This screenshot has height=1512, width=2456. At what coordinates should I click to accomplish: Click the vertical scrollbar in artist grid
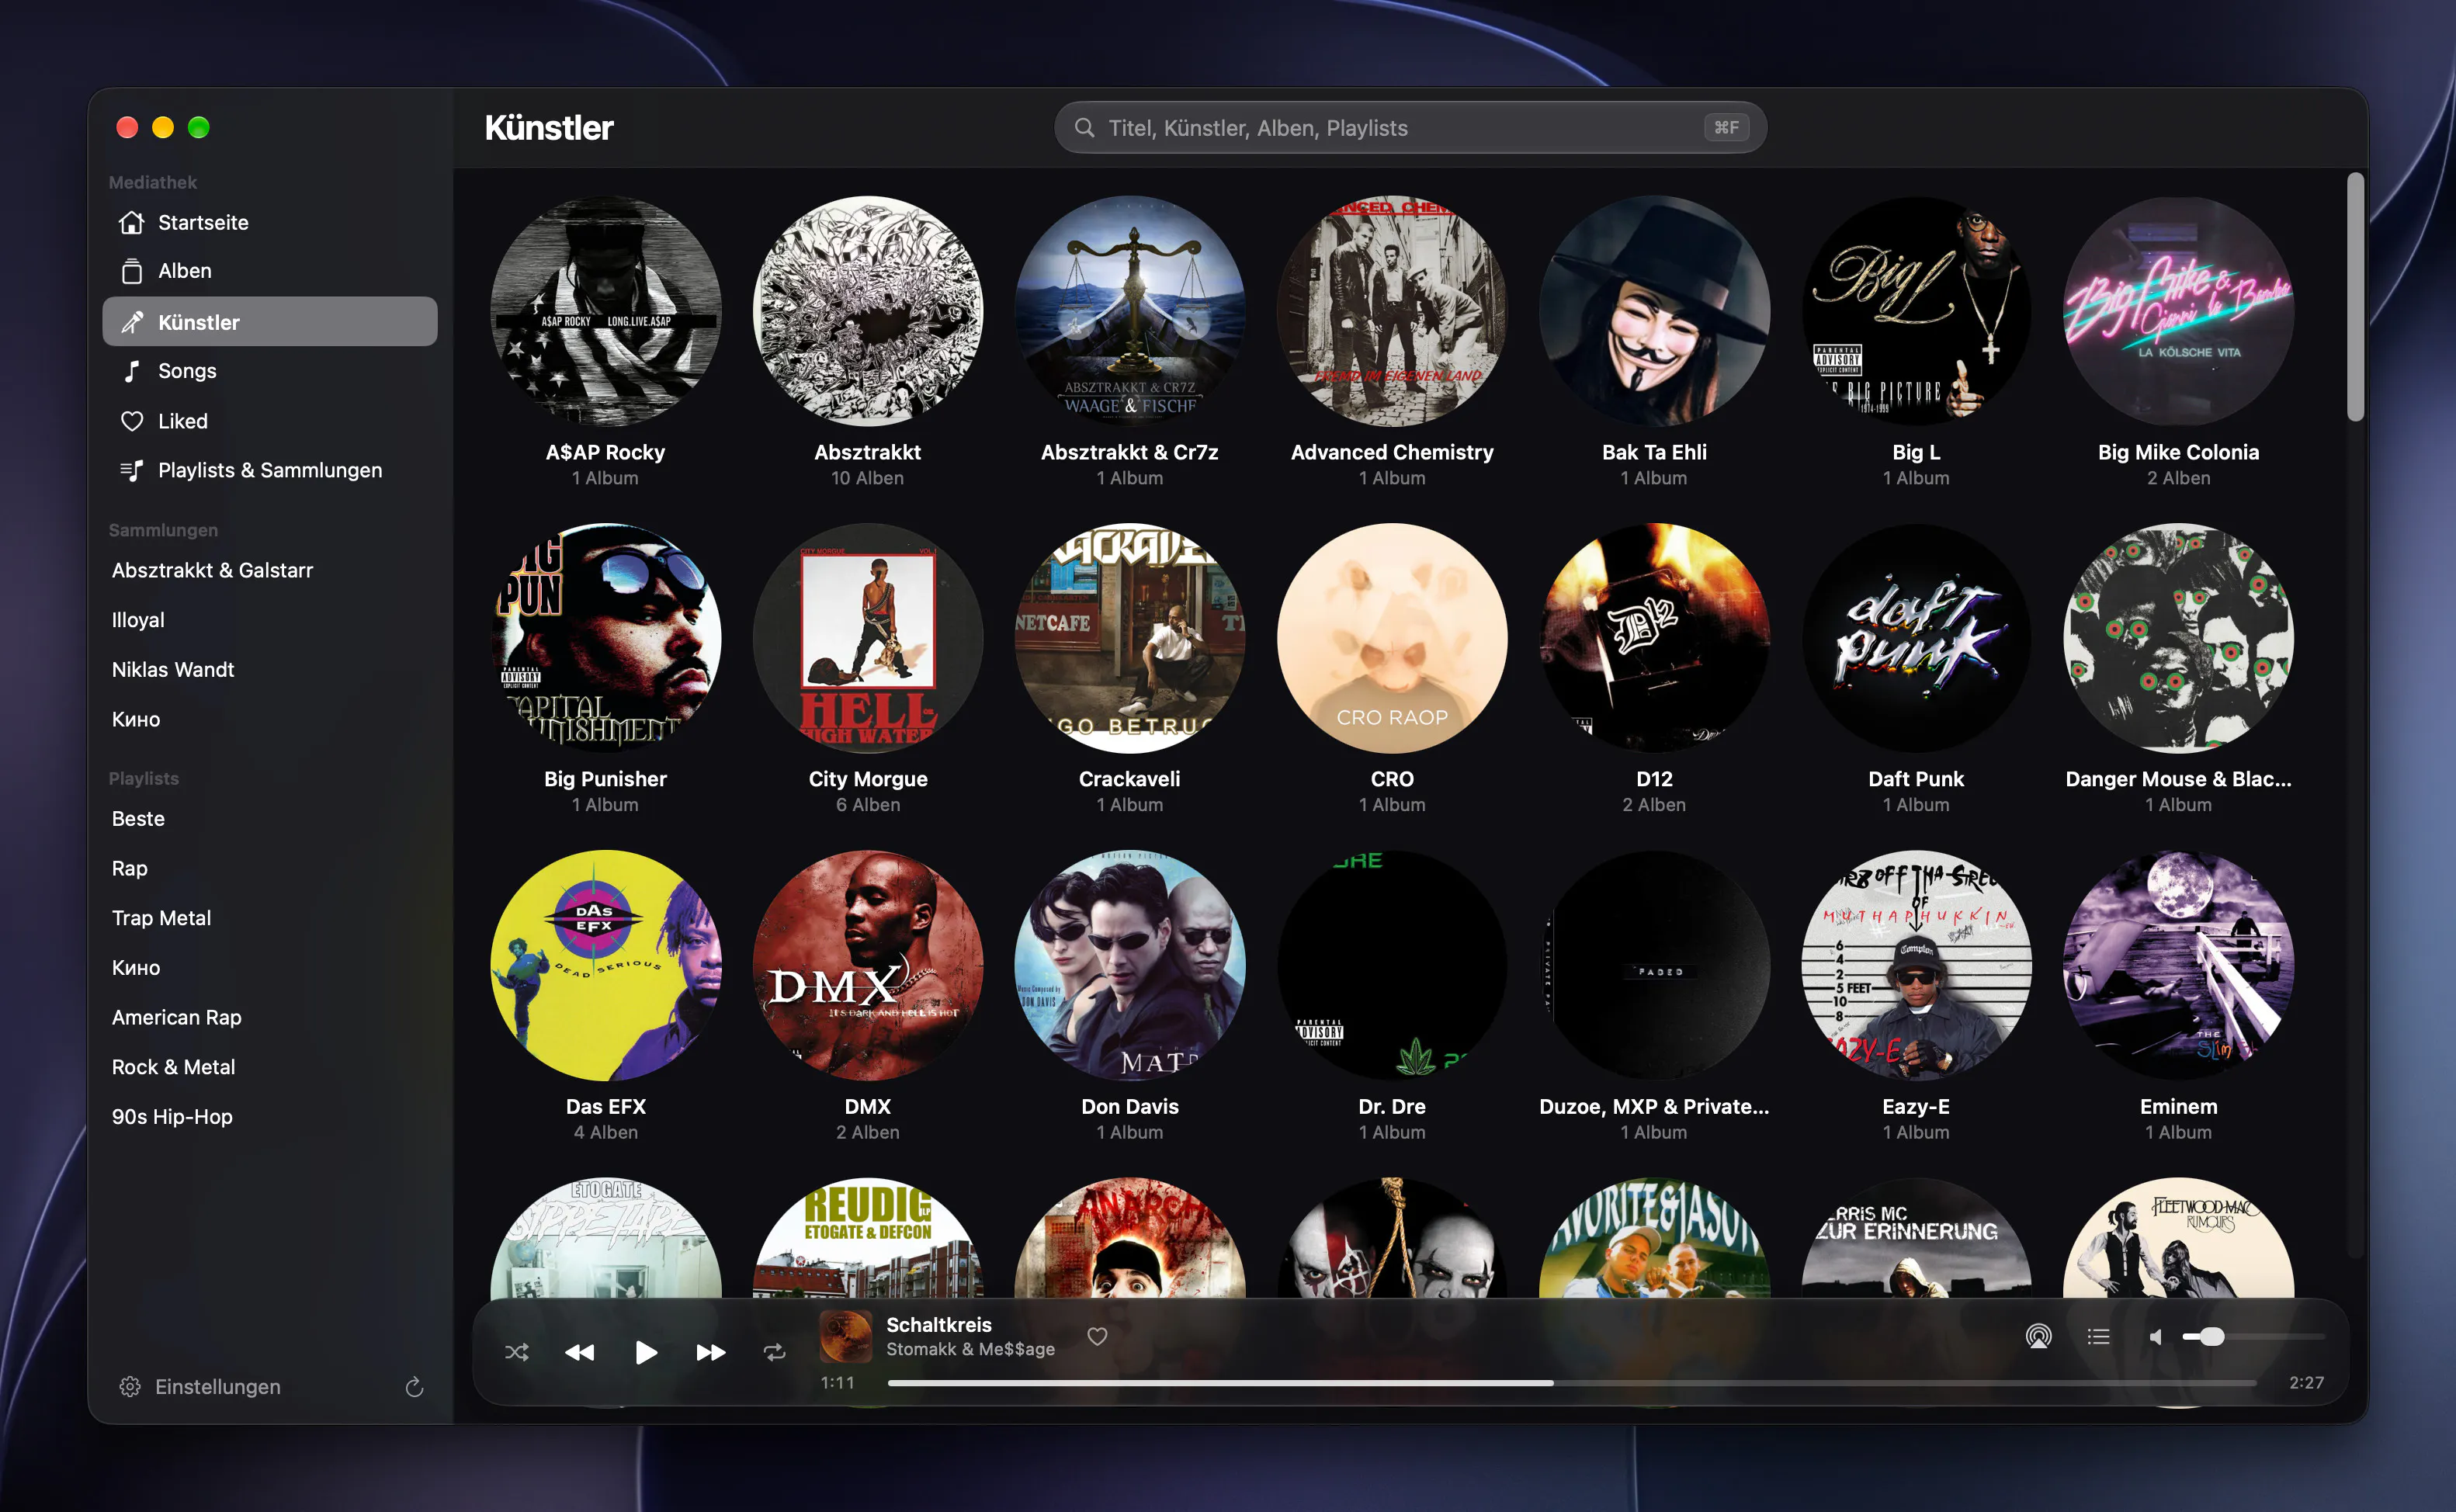(x=2355, y=296)
